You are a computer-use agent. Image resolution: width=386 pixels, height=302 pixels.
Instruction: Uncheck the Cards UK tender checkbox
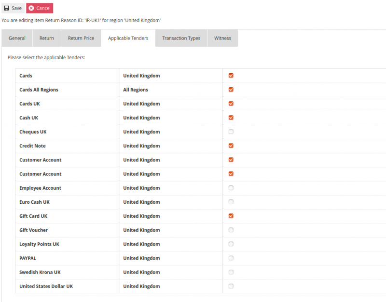point(231,104)
